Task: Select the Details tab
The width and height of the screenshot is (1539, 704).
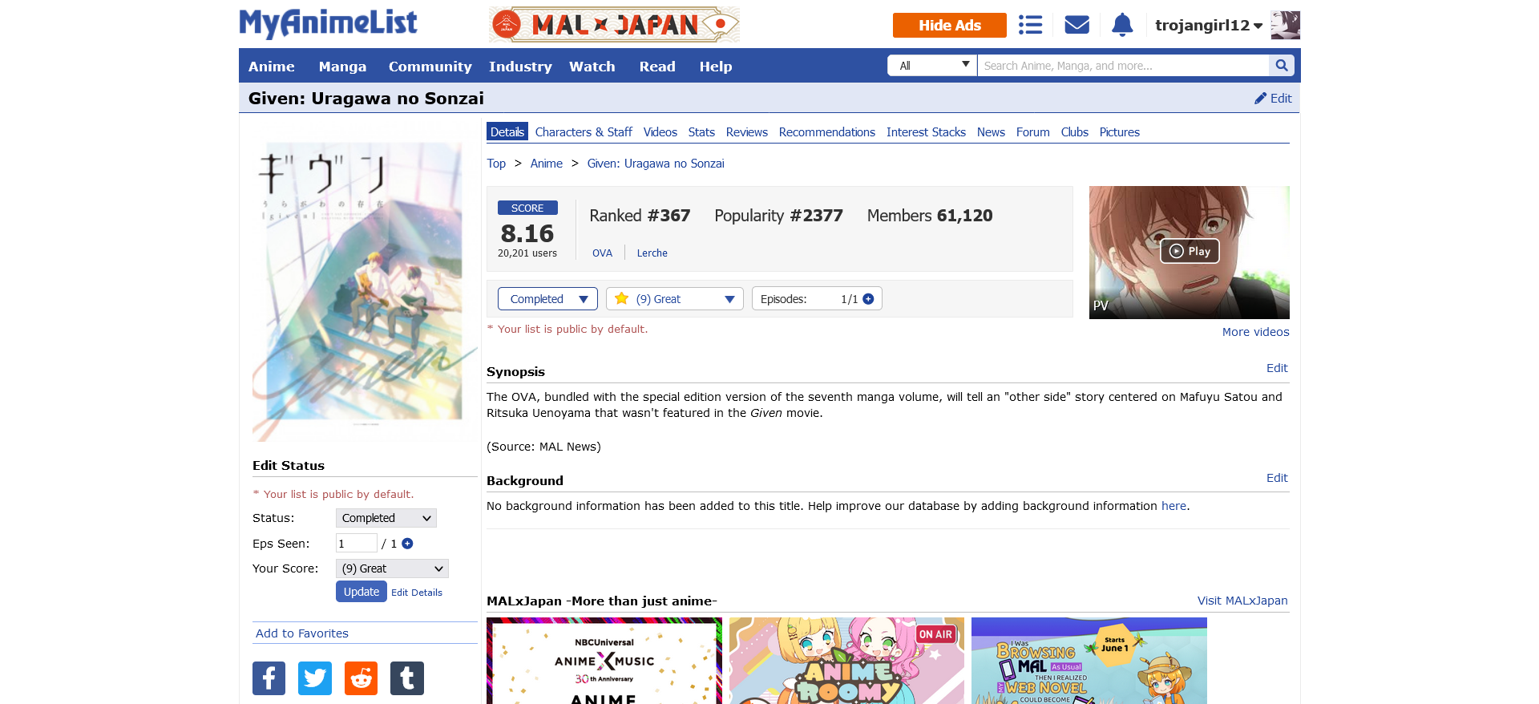Action: (507, 132)
